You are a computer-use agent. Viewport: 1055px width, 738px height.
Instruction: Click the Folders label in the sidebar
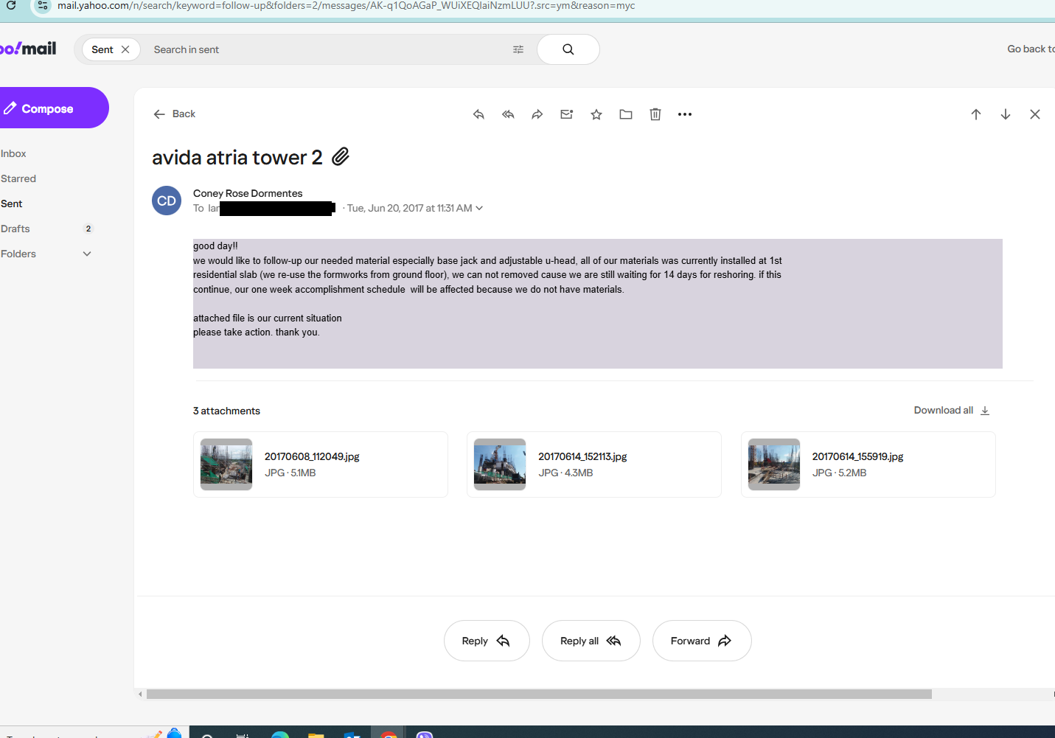click(x=18, y=254)
